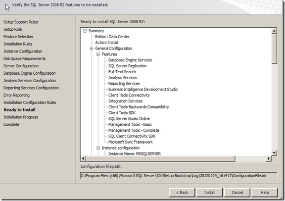Select Management Tools - Complete row
Viewport: 285px width, 201px height.
click(134, 130)
